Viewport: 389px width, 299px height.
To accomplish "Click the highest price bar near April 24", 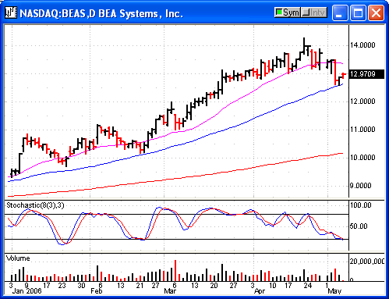I will click(x=304, y=46).
